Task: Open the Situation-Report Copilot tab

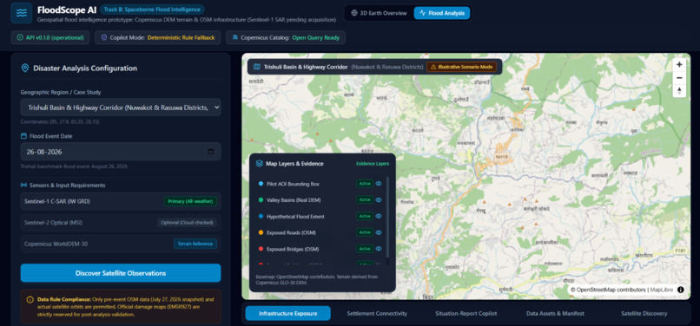Action: pos(466,314)
